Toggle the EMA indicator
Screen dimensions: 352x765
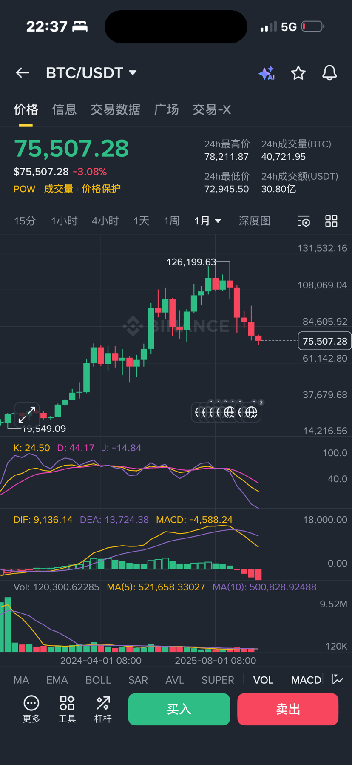click(57, 680)
